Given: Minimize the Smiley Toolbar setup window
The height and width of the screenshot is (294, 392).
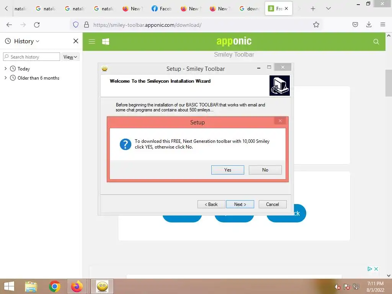Looking at the screenshot, I should (259, 68).
